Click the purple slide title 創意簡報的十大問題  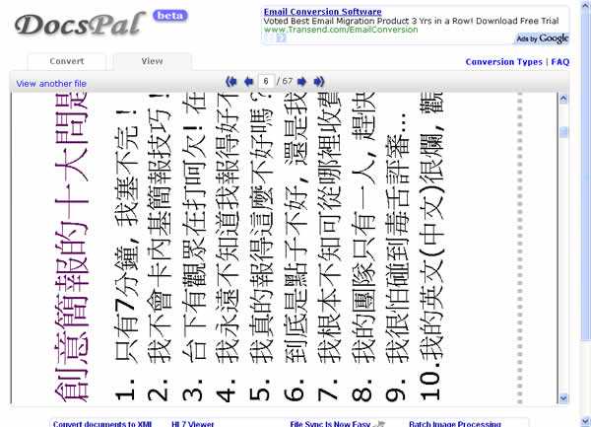pos(72,248)
